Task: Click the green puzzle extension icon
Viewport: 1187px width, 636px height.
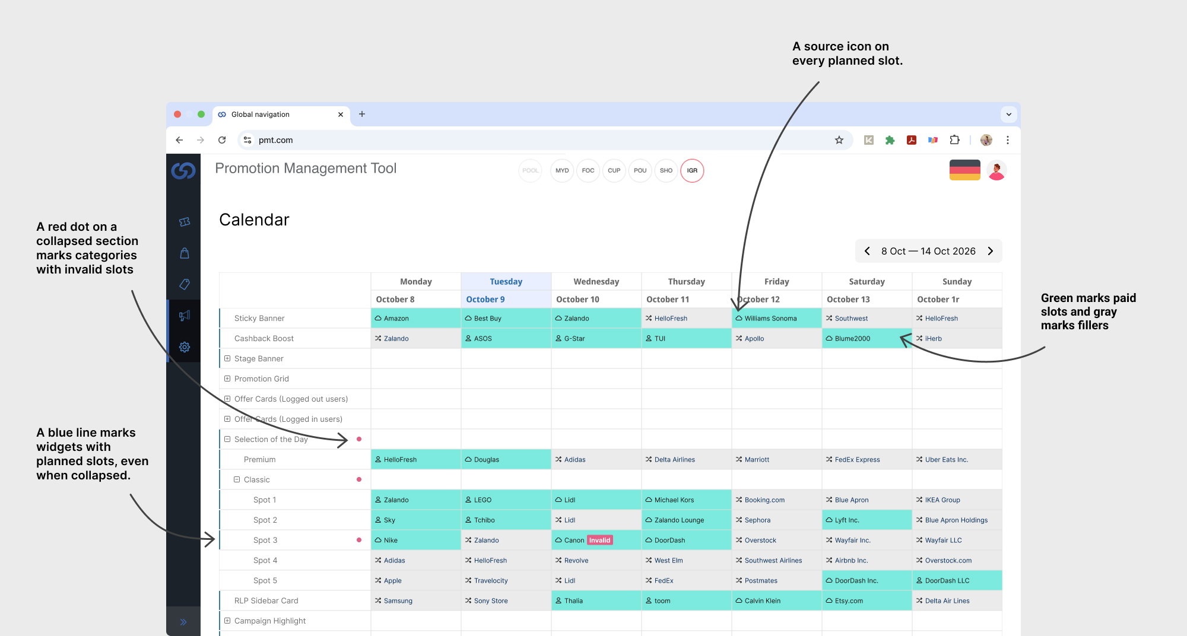Action: tap(890, 140)
